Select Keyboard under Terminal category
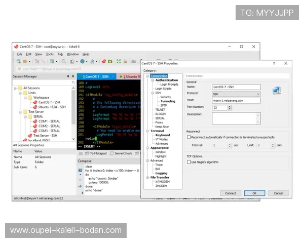Screen dimensions: 304x243 tap(163, 135)
